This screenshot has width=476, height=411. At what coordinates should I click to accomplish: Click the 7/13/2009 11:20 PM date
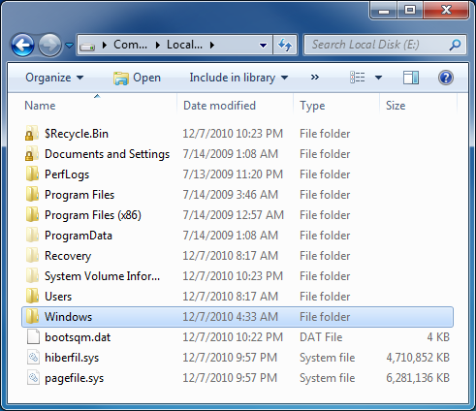233,174
